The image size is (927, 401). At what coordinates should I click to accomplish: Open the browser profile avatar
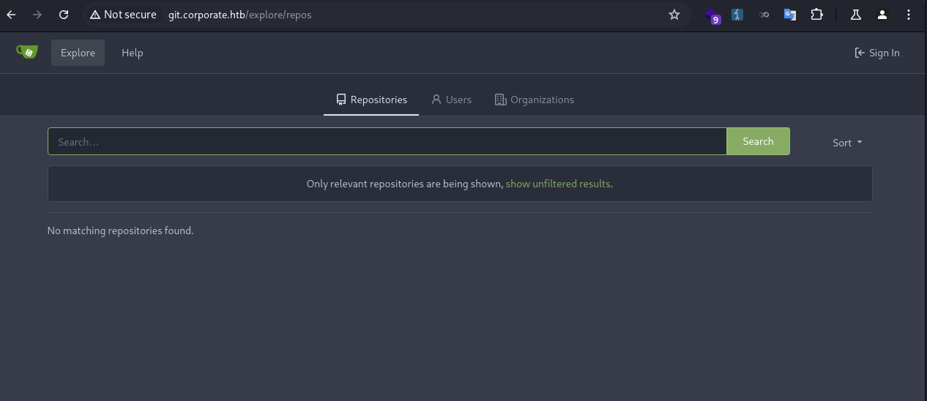(882, 15)
